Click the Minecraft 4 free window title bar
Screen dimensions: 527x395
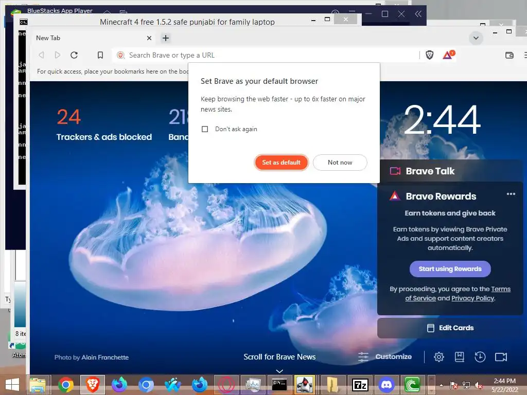click(187, 22)
